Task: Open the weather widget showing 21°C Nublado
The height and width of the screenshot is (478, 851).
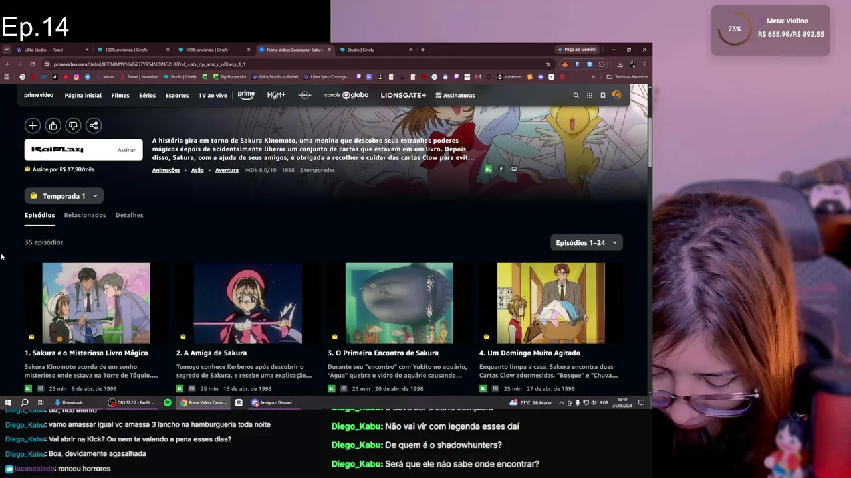Action: (532, 402)
